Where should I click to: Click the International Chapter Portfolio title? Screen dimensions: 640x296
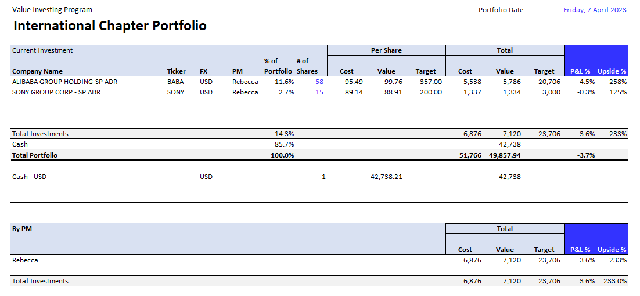(110, 25)
